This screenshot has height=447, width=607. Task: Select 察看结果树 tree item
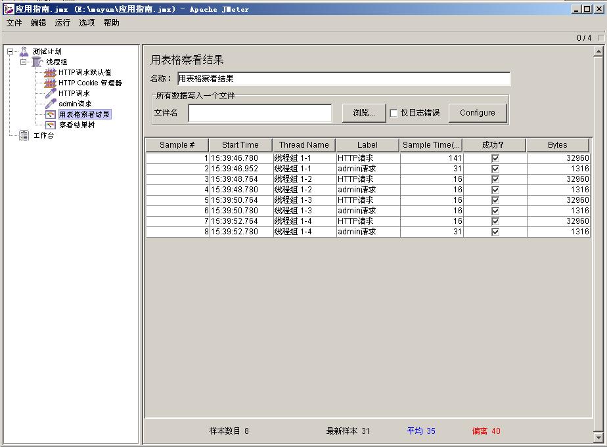77,125
